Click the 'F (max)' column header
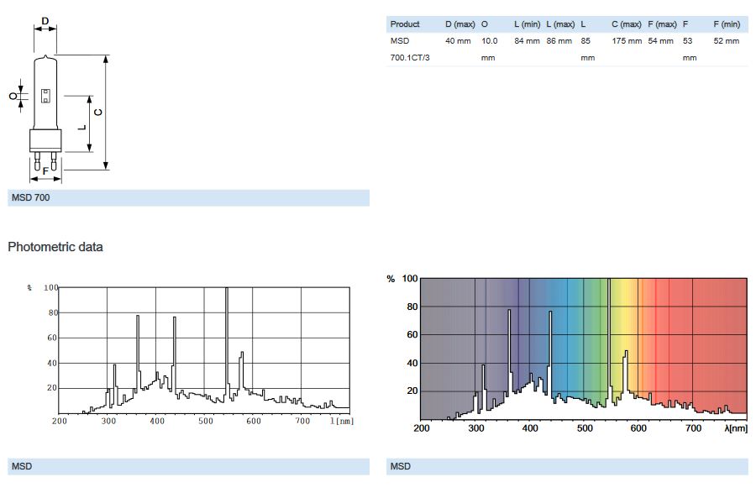 pyautogui.click(x=662, y=24)
